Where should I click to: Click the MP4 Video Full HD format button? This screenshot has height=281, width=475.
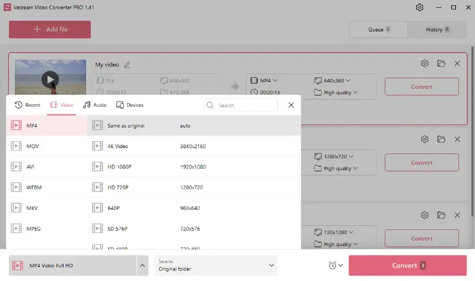click(72, 265)
